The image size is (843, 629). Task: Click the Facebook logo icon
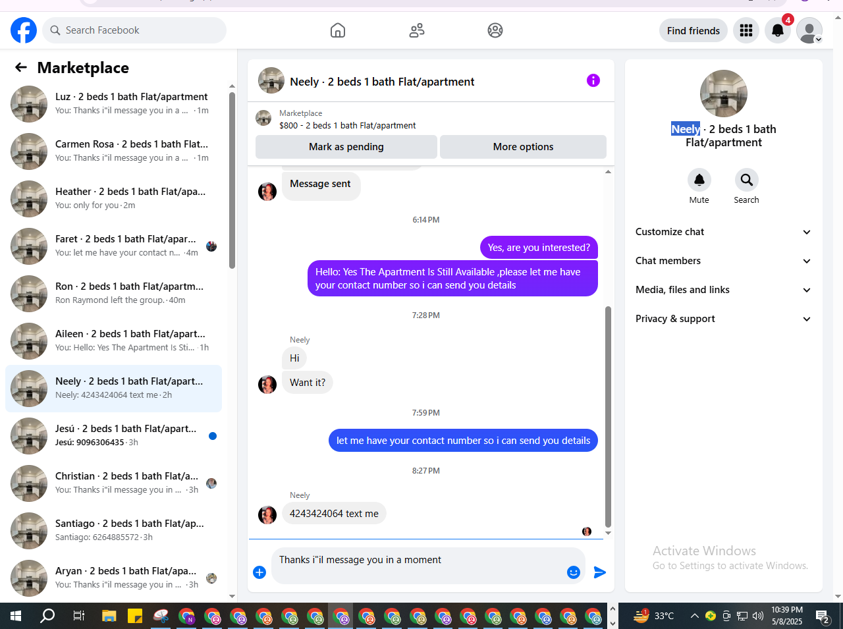24,30
